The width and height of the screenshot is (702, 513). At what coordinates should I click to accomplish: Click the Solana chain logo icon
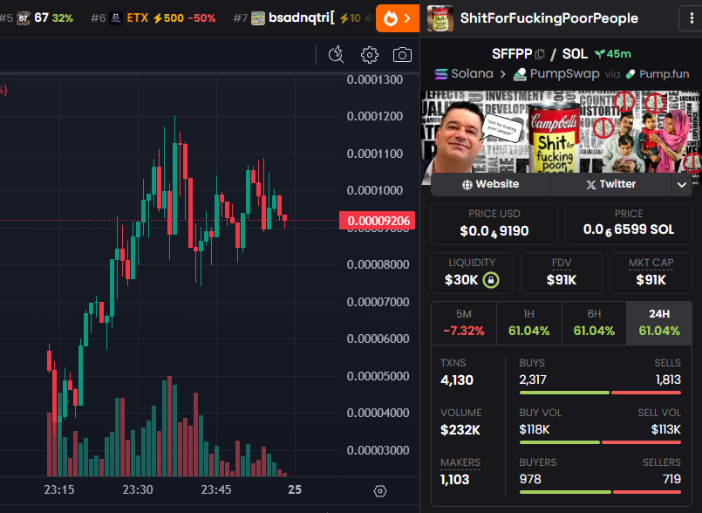point(440,74)
